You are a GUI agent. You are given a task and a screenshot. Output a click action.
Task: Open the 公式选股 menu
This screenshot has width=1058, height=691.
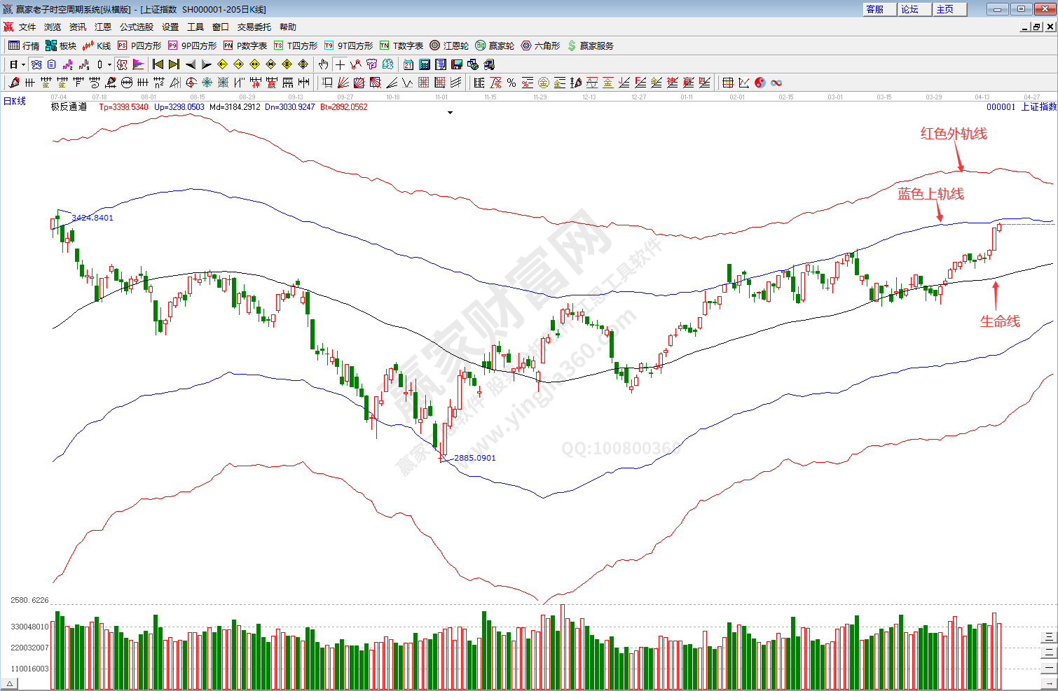click(136, 27)
